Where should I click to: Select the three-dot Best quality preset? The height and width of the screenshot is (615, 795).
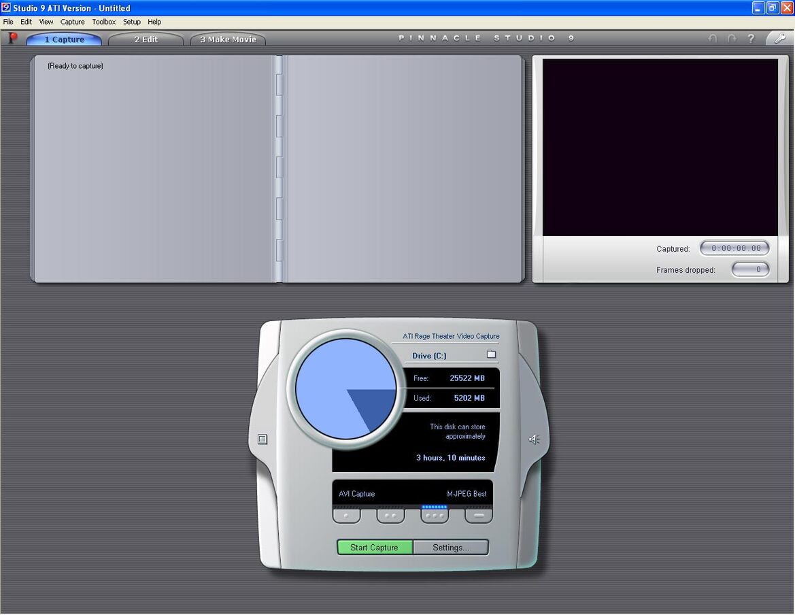coord(435,516)
